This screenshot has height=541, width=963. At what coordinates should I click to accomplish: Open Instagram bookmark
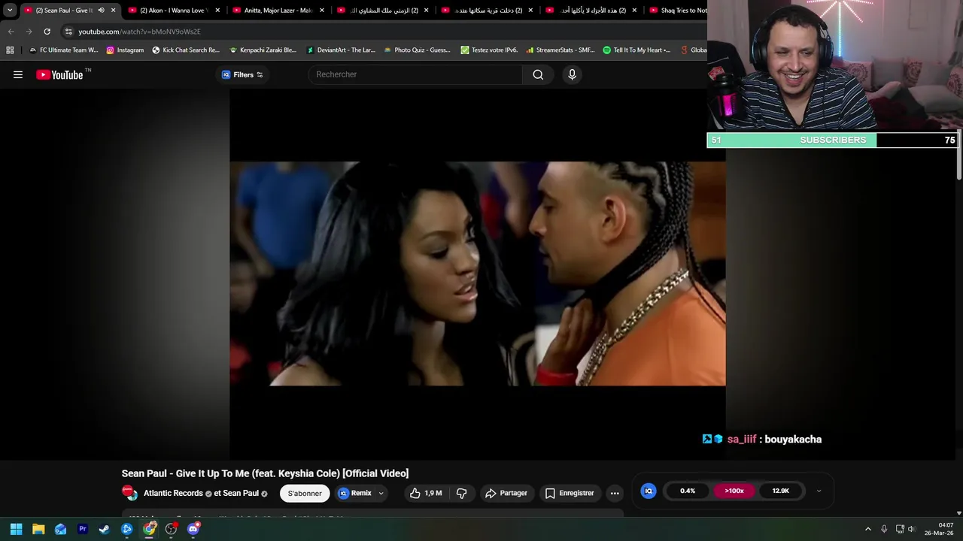pyautogui.click(x=125, y=50)
